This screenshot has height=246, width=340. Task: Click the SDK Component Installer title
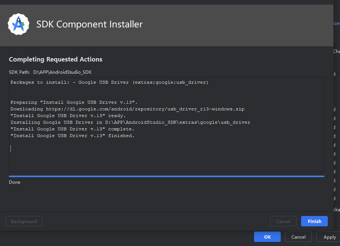tap(89, 24)
